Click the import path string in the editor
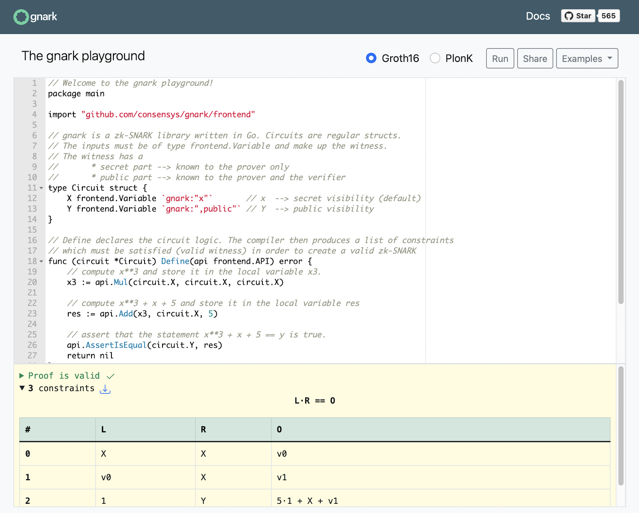639x513 pixels. pos(168,115)
